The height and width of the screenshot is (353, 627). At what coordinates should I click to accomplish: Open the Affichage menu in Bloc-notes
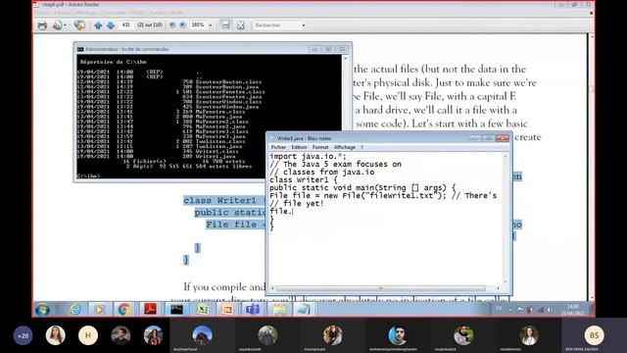tap(345, 147)
